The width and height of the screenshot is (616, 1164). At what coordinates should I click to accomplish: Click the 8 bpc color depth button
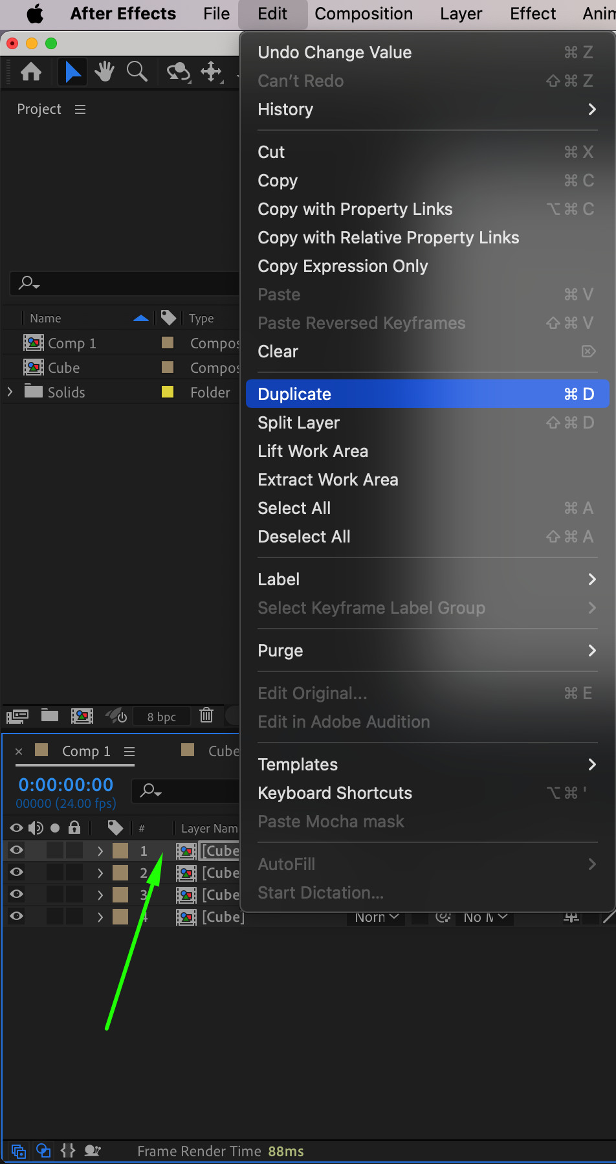(161, 717)
